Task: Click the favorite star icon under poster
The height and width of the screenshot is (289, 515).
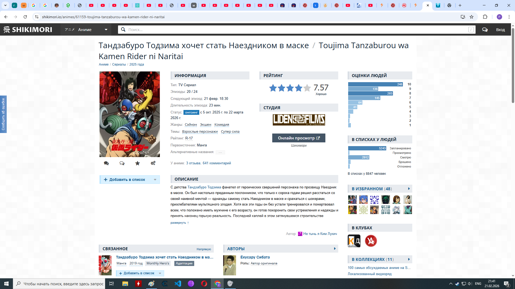Action: pos(137,163)
